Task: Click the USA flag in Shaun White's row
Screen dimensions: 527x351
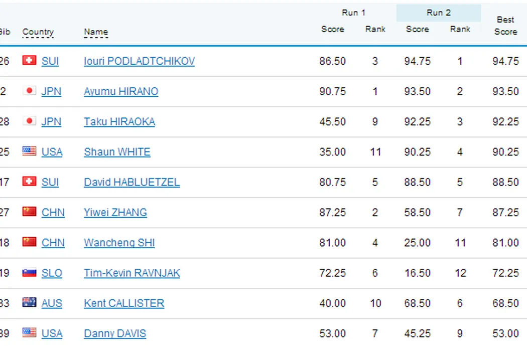Action: (x=29, y=151)
